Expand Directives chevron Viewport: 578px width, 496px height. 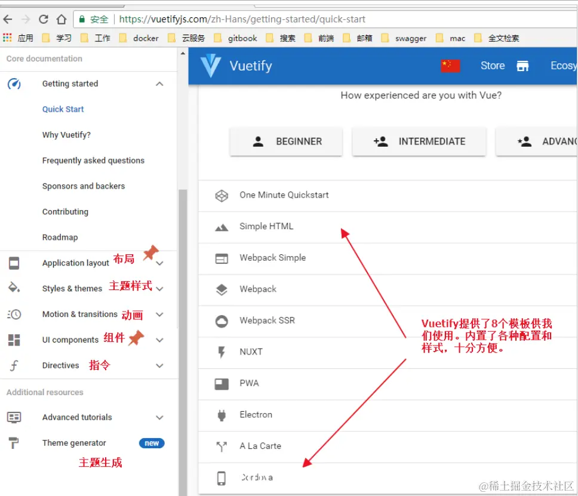(159, 366)
